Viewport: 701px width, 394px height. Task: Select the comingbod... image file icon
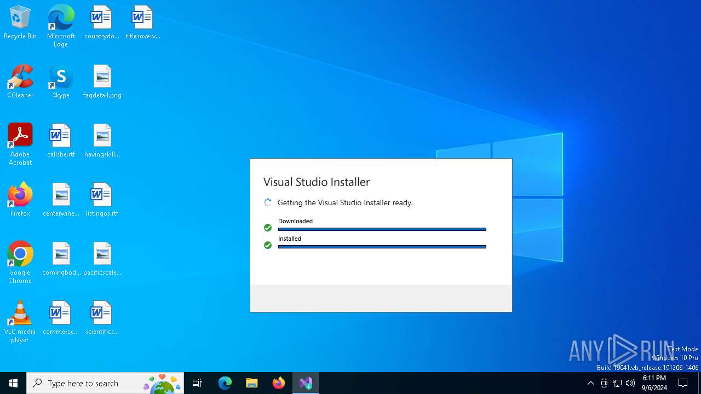tap(61, 259)
